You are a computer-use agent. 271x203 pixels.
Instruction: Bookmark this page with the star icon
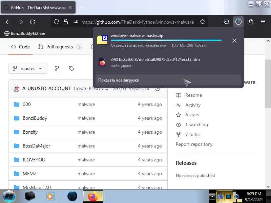(203, 22)
